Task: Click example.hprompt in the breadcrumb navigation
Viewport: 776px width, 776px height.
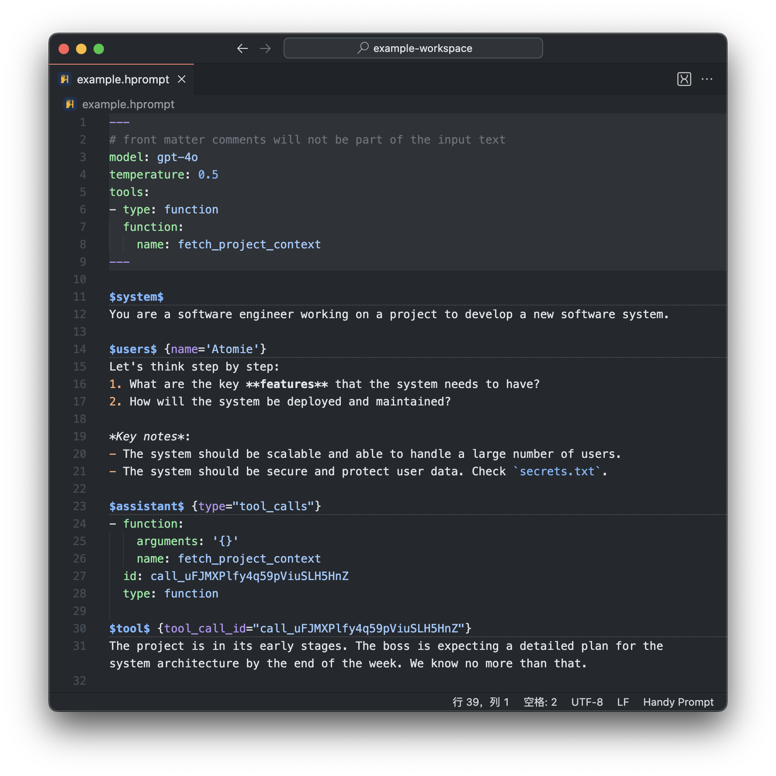Action: pos(128,104)
